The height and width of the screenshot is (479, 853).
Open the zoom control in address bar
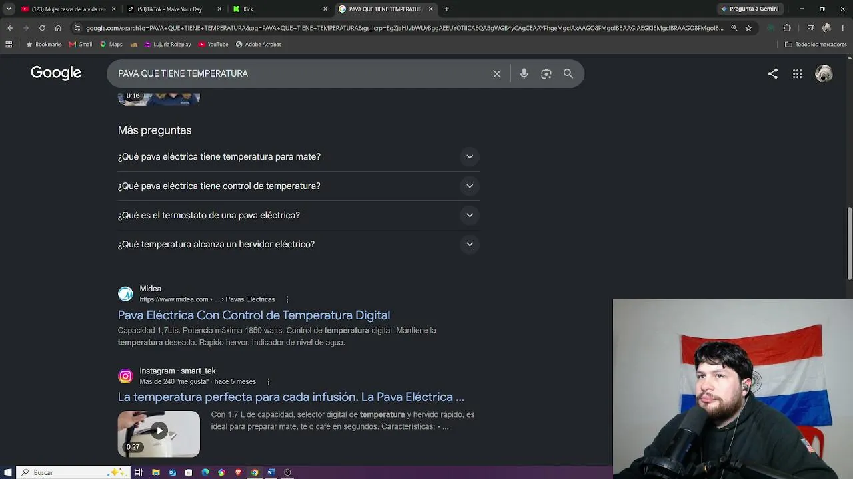(x=734, y=28)
